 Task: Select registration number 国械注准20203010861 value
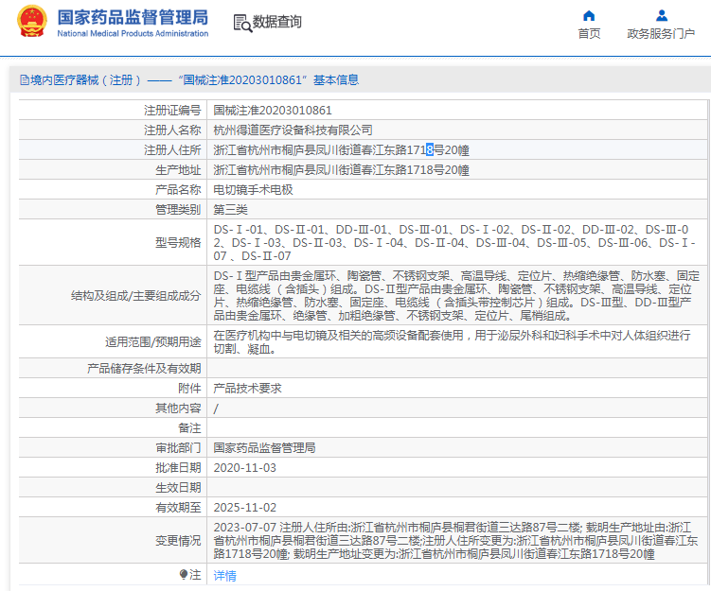coord(273,111)
